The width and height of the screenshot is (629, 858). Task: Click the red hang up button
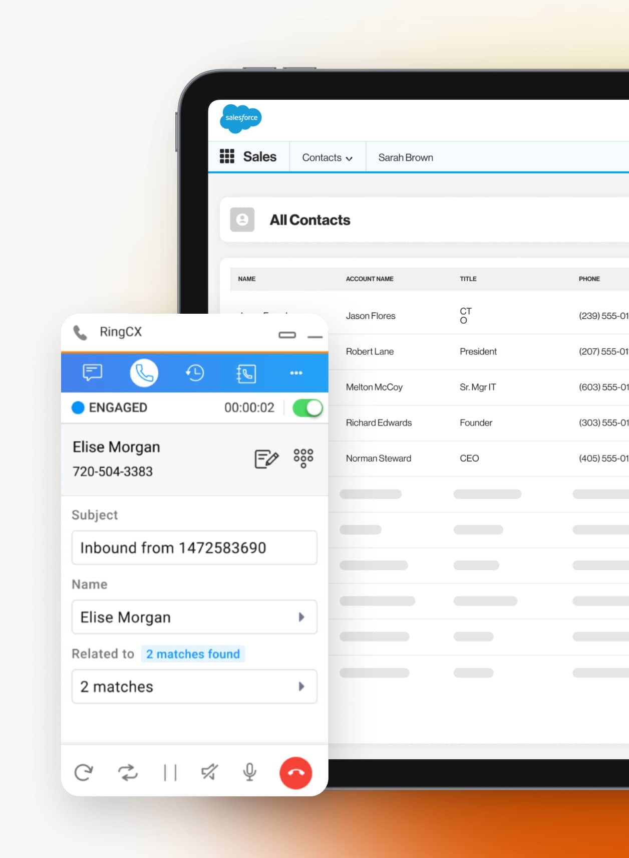pos(295,773)
